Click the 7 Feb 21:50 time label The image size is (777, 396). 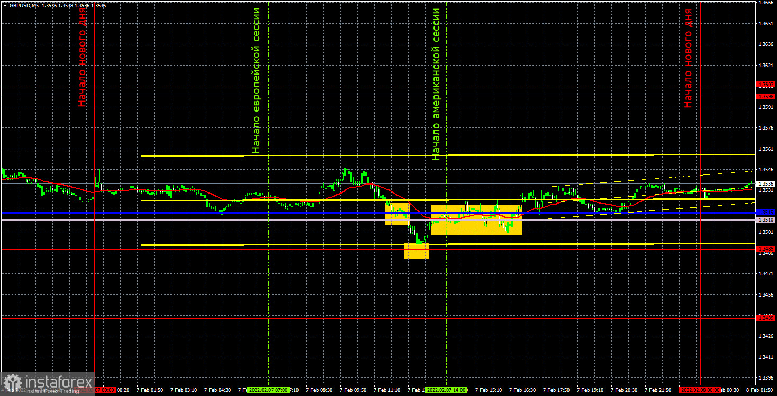coord(658,390)
